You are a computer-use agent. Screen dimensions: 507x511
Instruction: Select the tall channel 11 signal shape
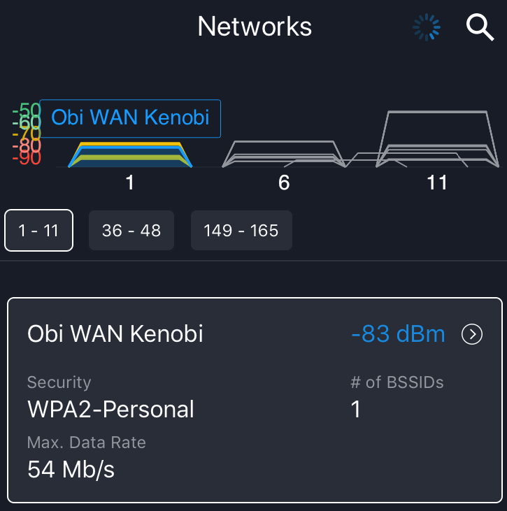pos(437,139)
